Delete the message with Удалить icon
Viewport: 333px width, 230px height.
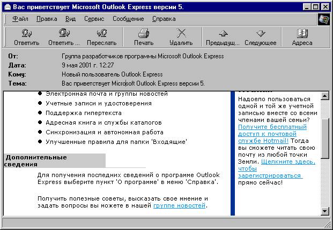[181, 33]
